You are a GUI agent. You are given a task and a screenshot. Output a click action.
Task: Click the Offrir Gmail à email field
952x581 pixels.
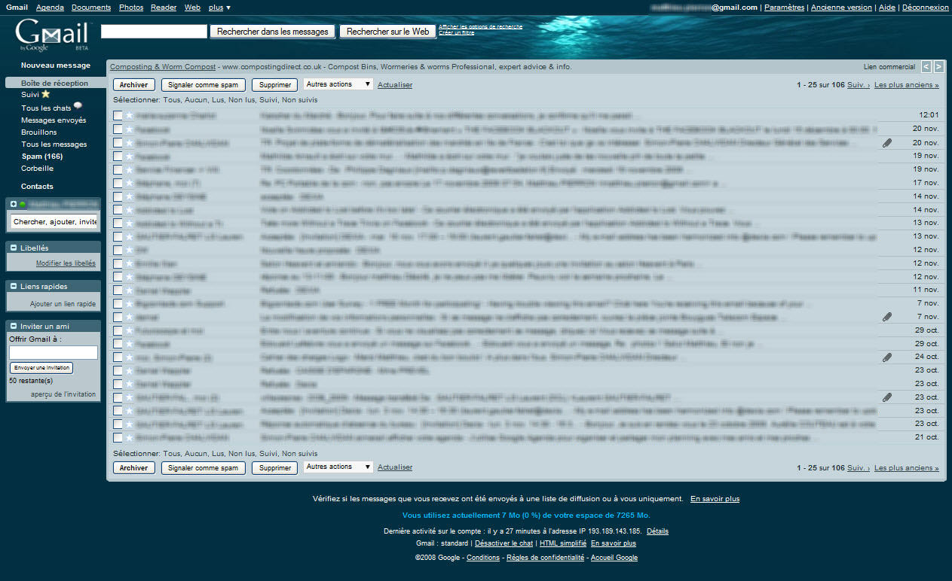54,352
